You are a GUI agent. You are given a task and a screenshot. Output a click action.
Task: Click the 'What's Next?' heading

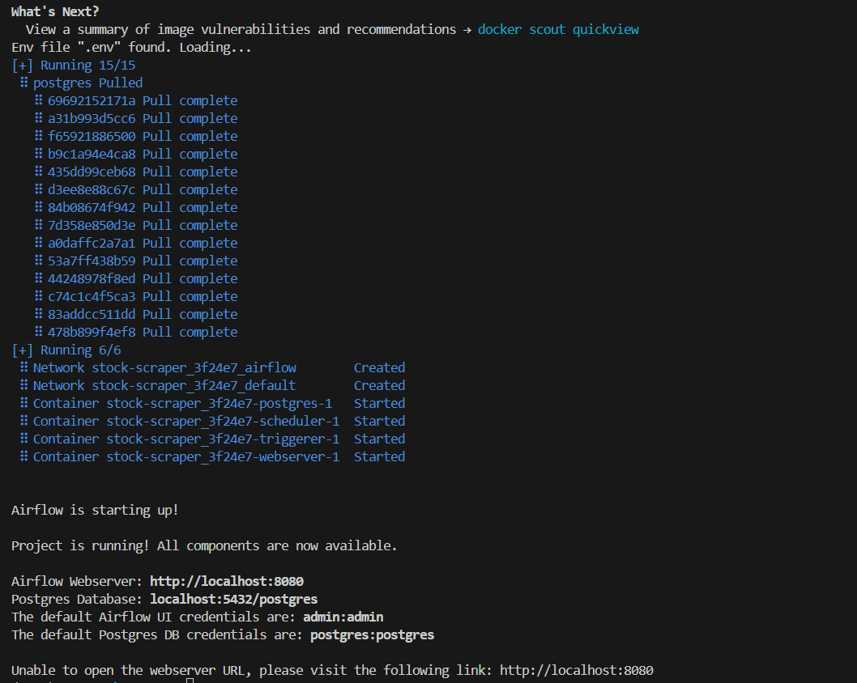(x=55, y=11)
